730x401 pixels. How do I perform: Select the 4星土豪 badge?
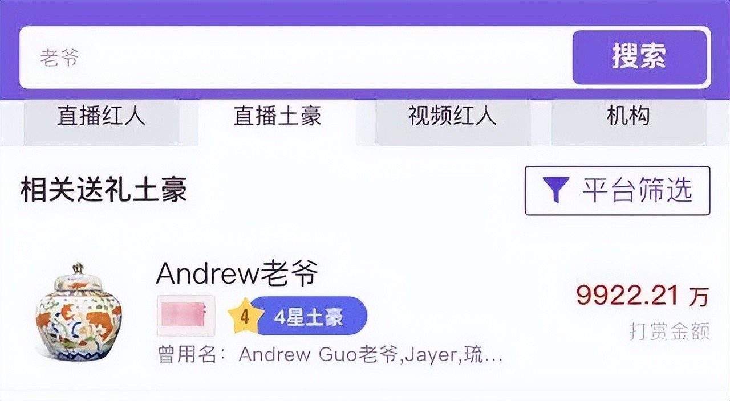[309, 317]
